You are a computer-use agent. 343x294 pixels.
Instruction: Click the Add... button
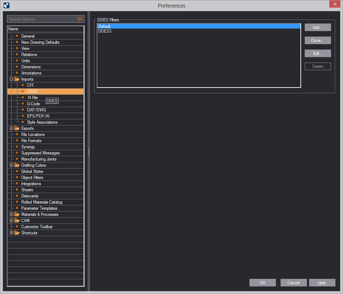point(318,27)
